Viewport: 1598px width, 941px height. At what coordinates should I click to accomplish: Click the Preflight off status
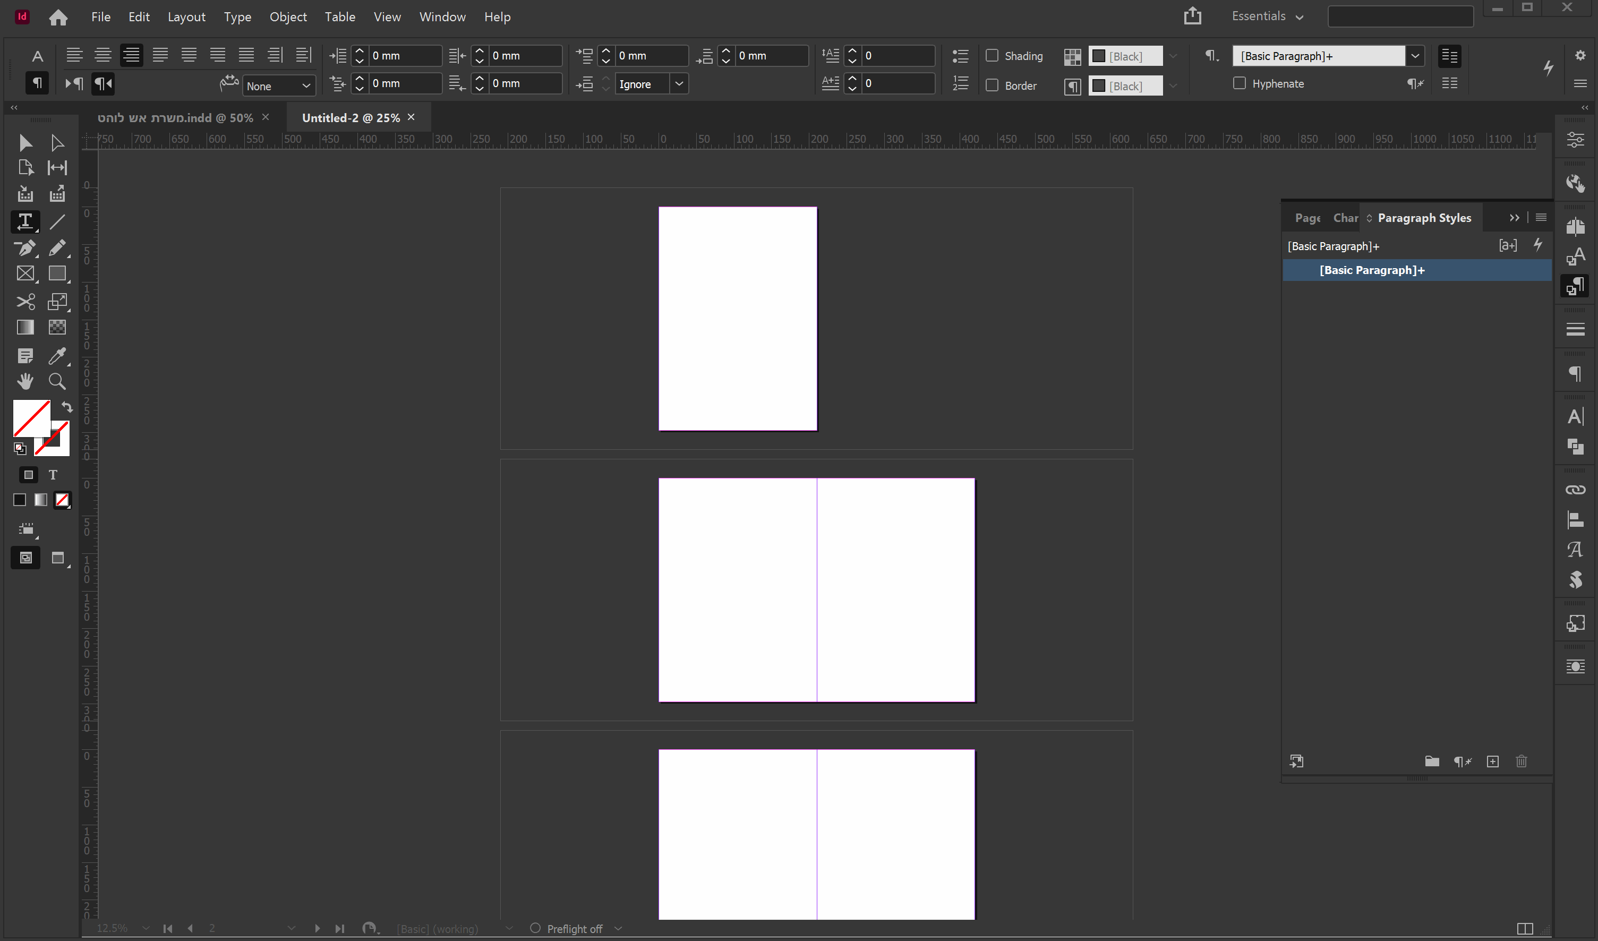pyautogui.click(x=574, y=928)
